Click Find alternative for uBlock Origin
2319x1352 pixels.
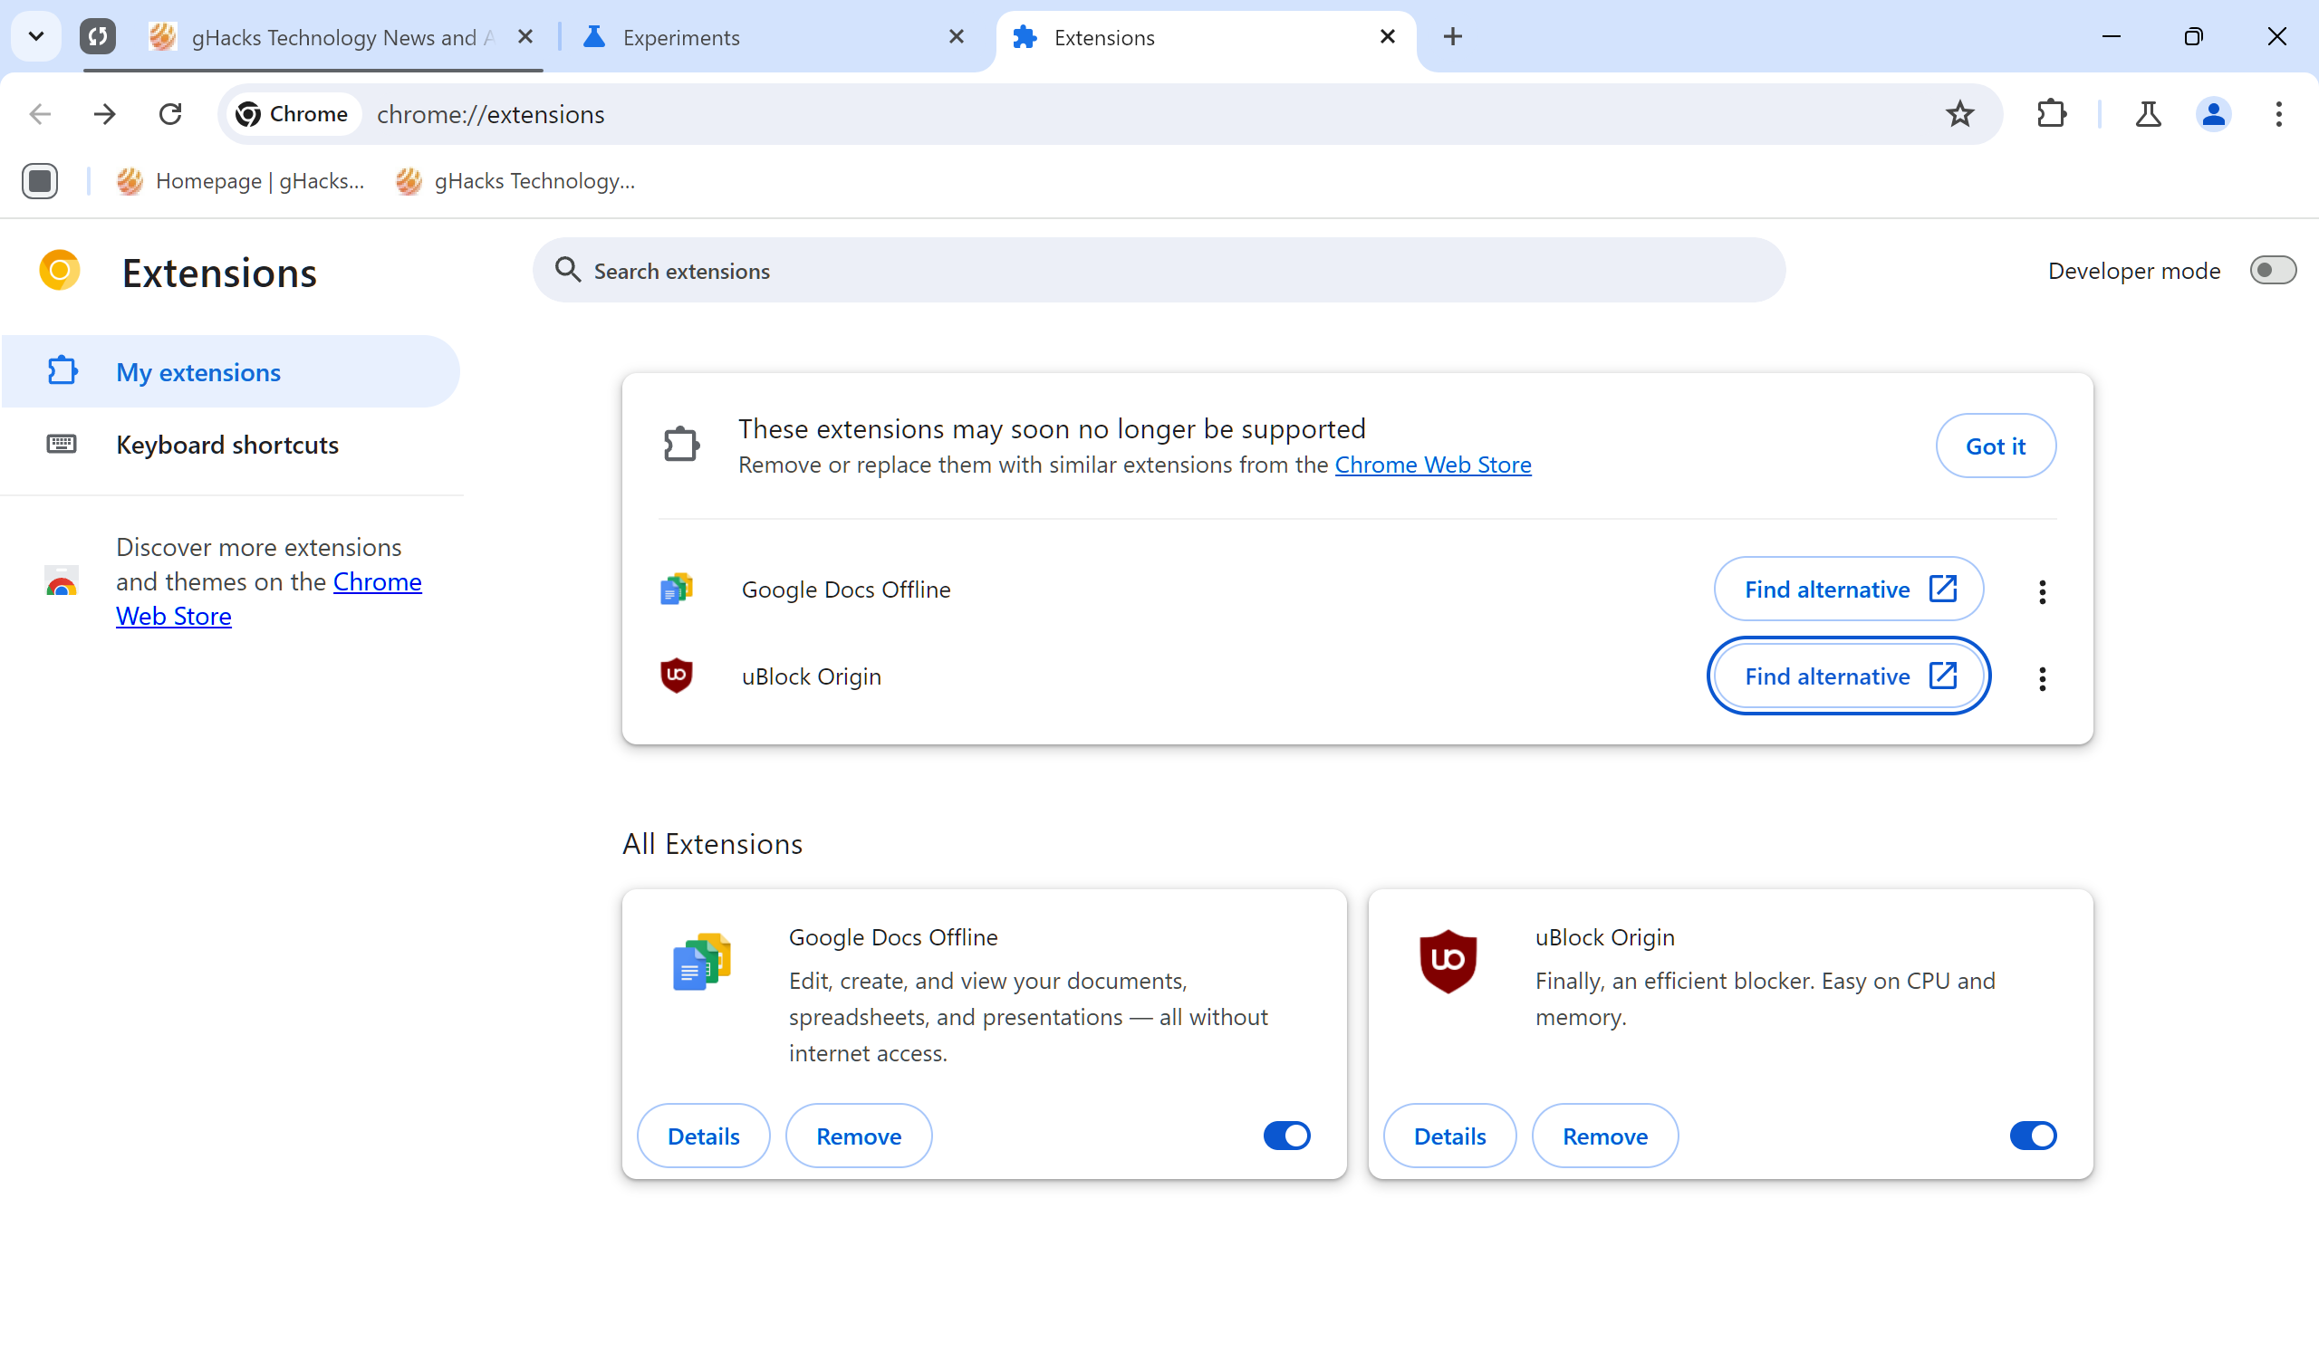[1849, 676]
